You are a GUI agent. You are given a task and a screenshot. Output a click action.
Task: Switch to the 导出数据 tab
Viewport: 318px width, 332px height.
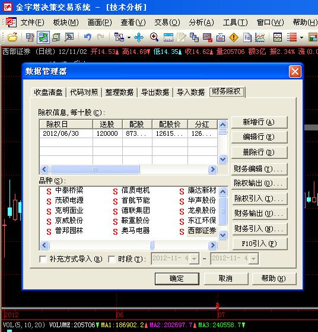pos(155,92)
